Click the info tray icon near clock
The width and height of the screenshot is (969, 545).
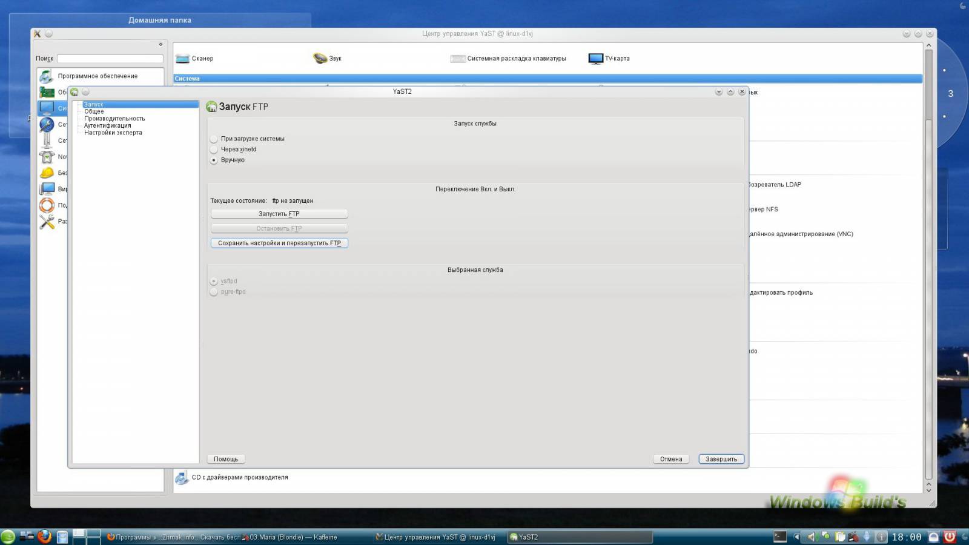(881, 537)
